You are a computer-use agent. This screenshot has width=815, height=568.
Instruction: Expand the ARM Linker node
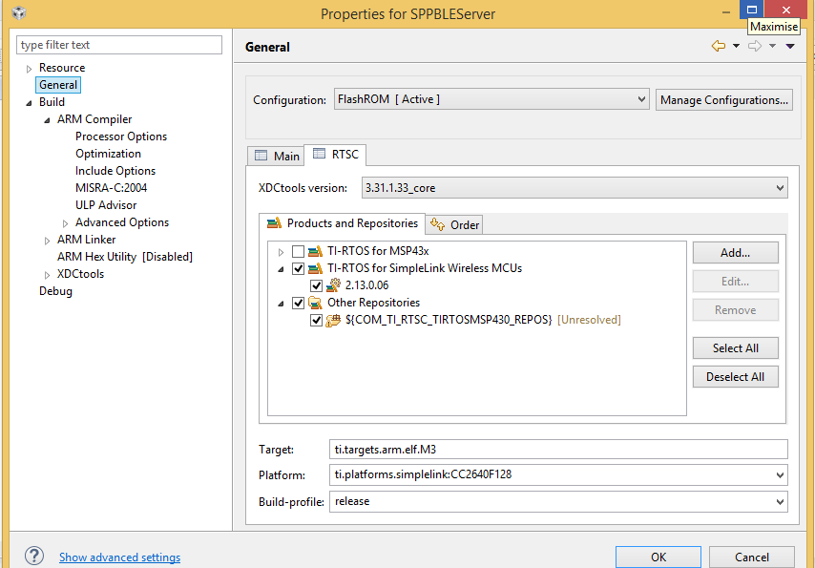click(x=48, y=241)
